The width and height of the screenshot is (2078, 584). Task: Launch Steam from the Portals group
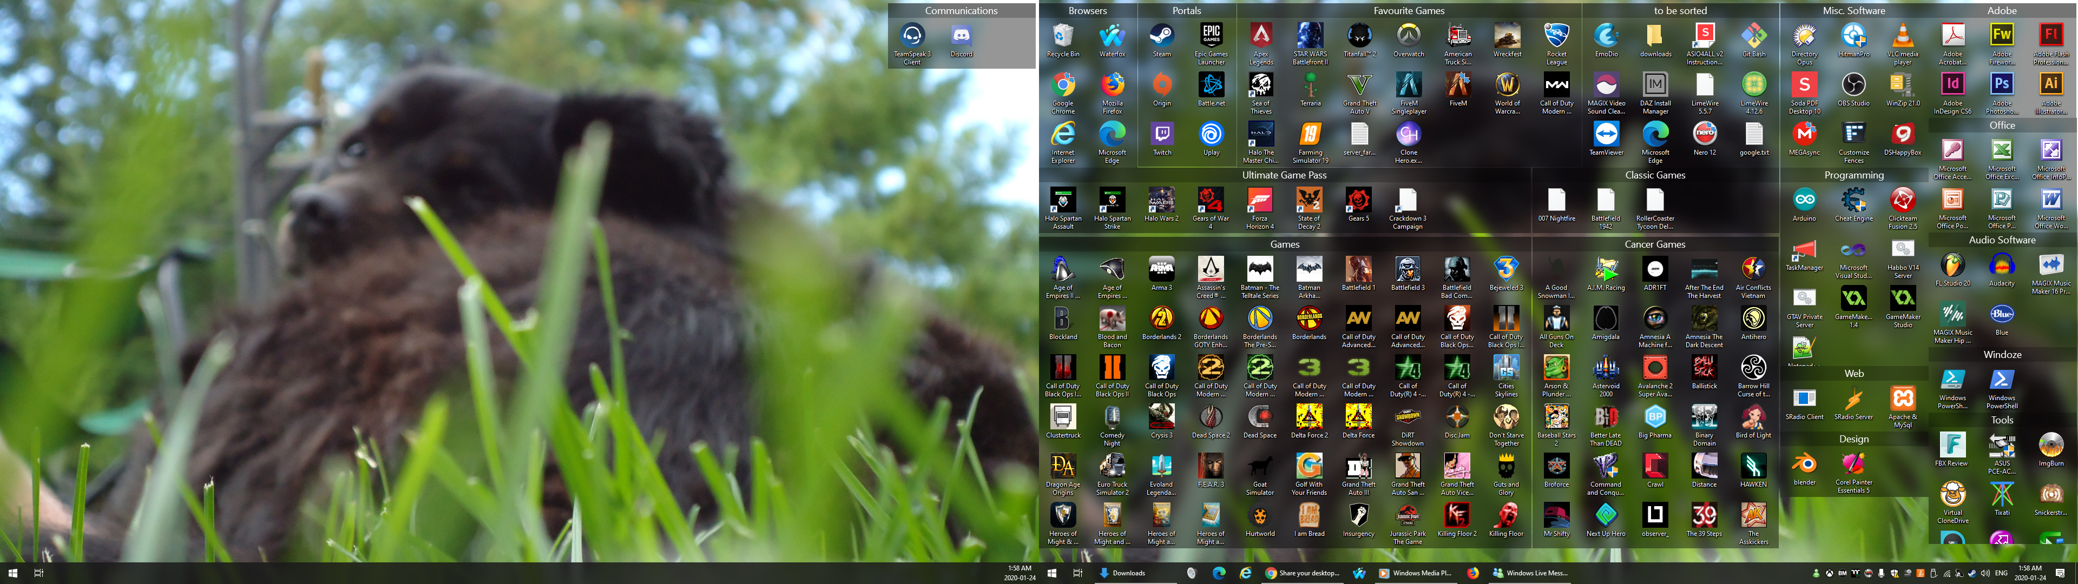1162,41
